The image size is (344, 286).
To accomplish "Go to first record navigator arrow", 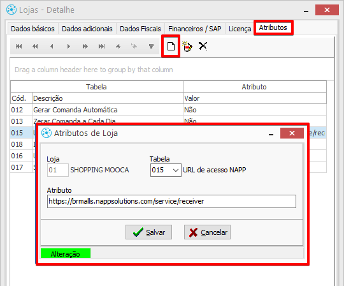I will click(18, 47).
